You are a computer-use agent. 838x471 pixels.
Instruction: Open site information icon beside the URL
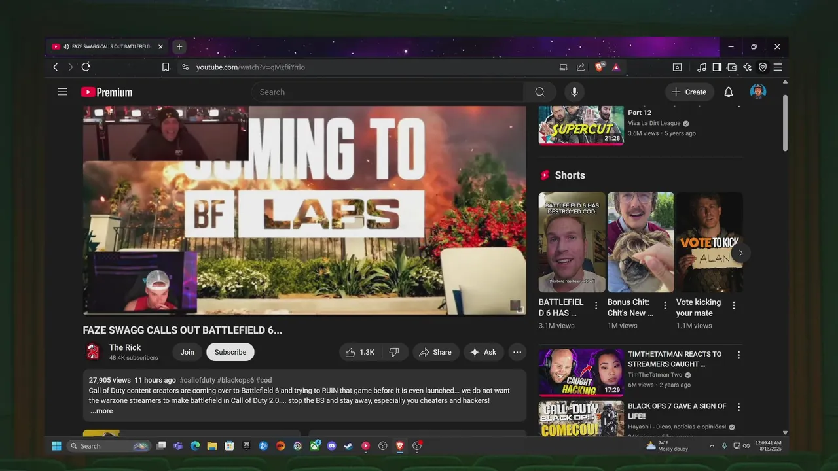(x=185, y=67)
